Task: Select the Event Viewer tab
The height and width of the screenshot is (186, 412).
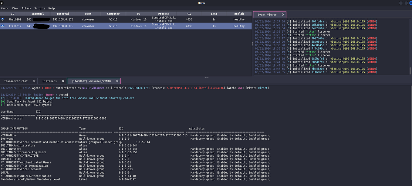Action: pyautogui.click(x=267, y=14)
